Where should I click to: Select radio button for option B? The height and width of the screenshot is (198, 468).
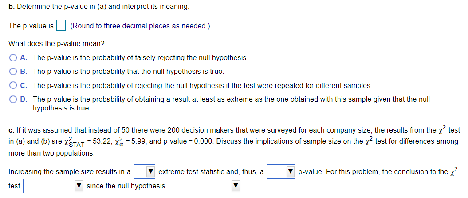[14, 71]
